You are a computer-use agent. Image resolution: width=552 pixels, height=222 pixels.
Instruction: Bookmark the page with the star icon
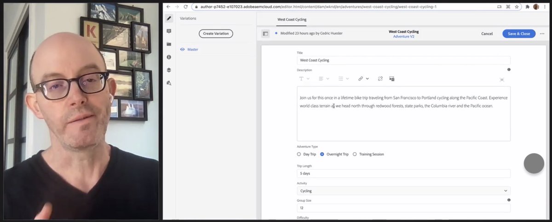[517, 7]
